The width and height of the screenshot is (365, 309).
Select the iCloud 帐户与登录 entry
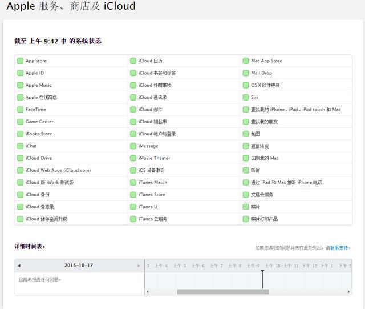157,134
